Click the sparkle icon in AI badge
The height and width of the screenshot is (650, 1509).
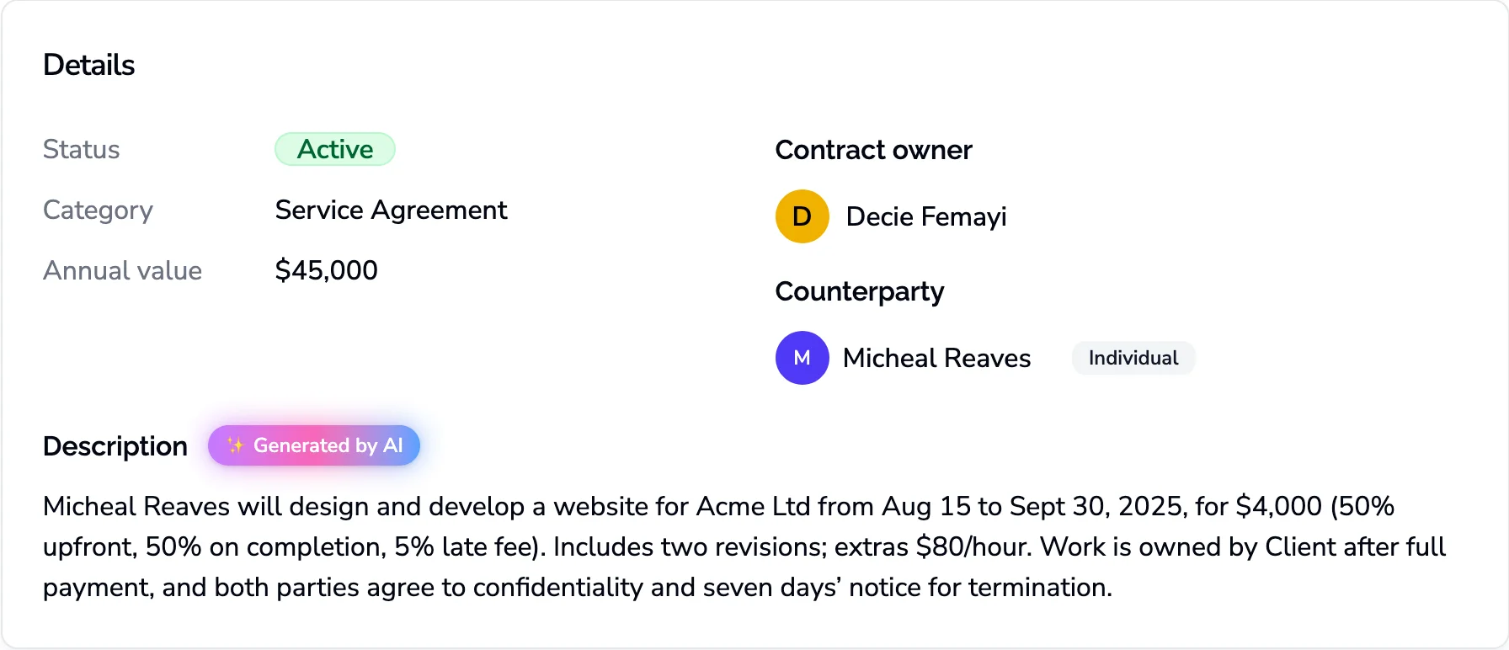tap(235, 445)
